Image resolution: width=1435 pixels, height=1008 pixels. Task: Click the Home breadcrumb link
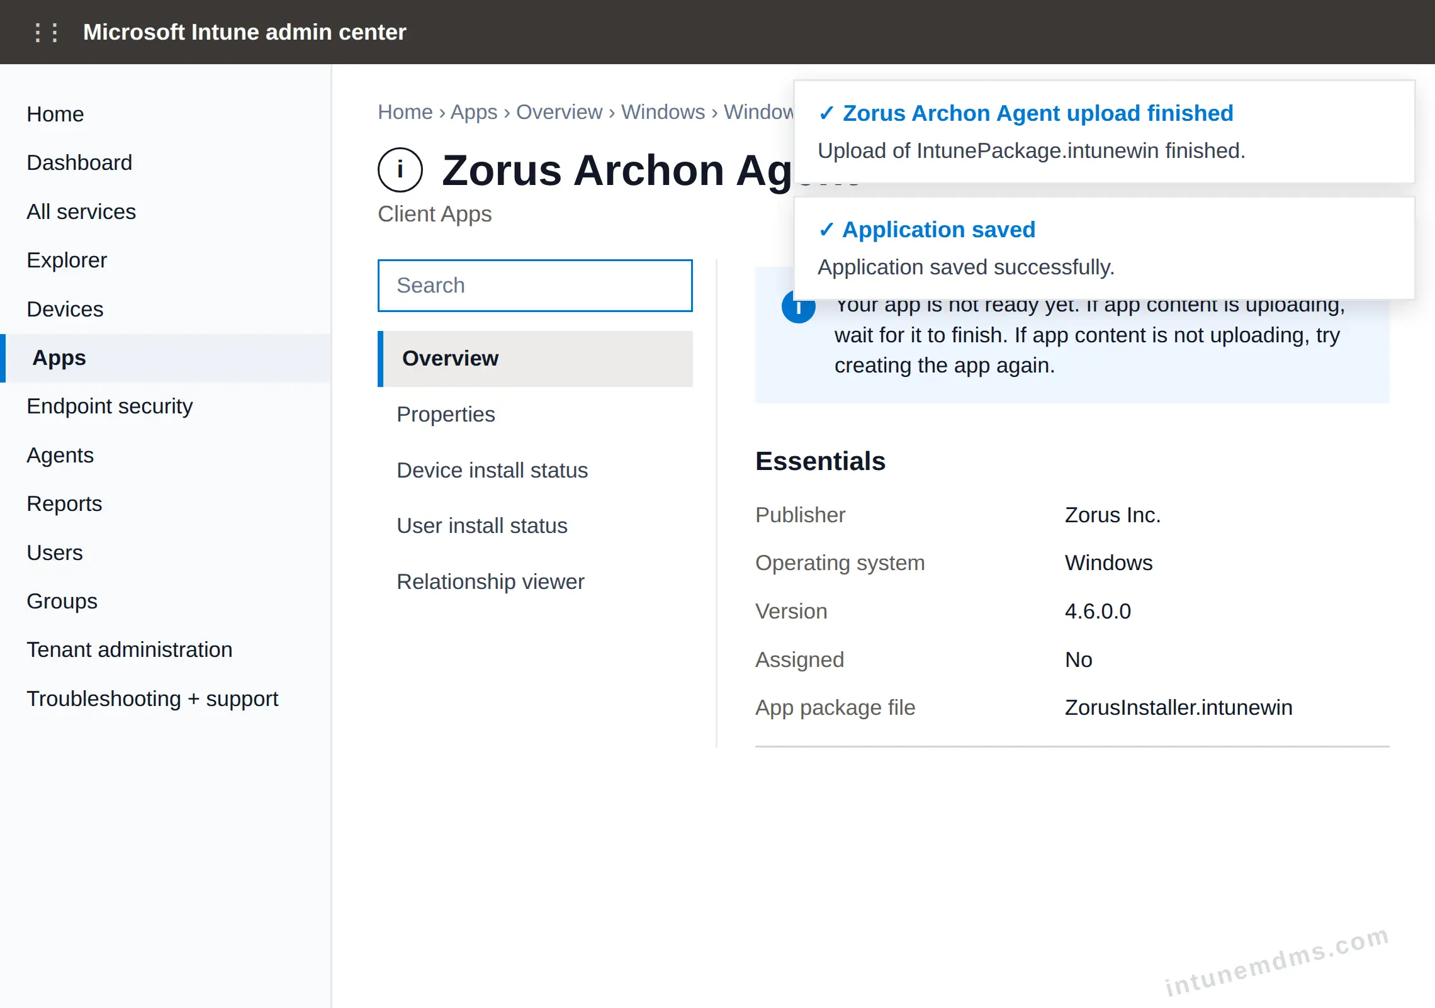pyautogui.click(x=405, y=112)
